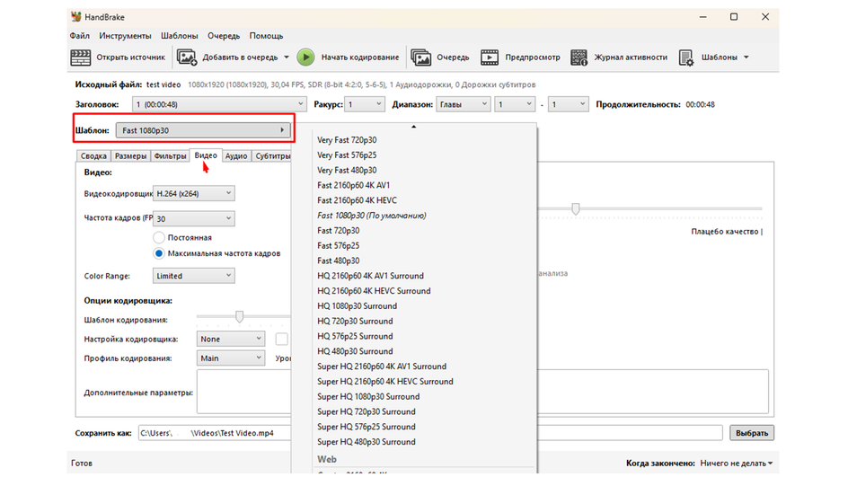This screenshot has width=848, height=477.
Task: Click the Выбрать browse button
Action: (752, 433)
